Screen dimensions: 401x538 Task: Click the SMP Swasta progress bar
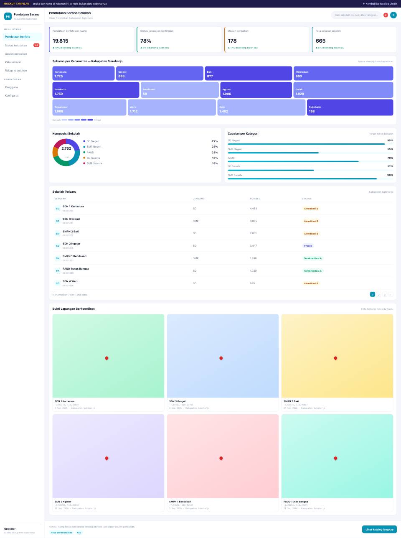click(310, 178)
